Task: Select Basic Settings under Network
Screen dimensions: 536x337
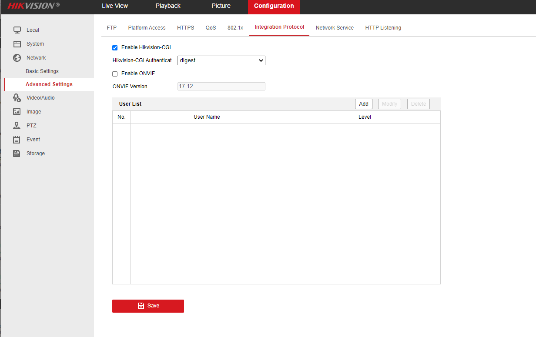Action: point(42,71)
